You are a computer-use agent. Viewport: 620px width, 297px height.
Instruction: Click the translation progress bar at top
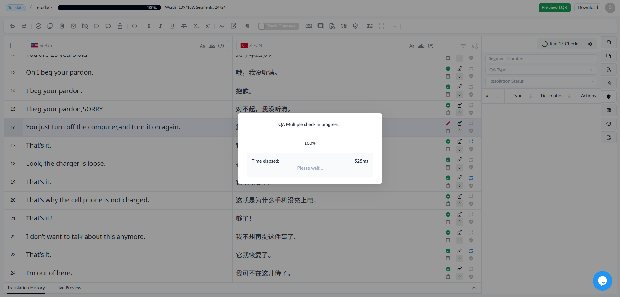pyautogui.click(x=109, y=8)
